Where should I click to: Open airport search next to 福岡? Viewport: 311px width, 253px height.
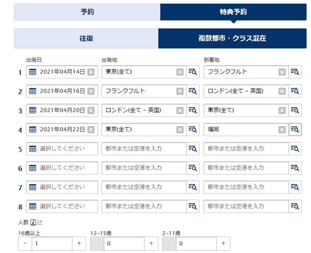[295, 130]
